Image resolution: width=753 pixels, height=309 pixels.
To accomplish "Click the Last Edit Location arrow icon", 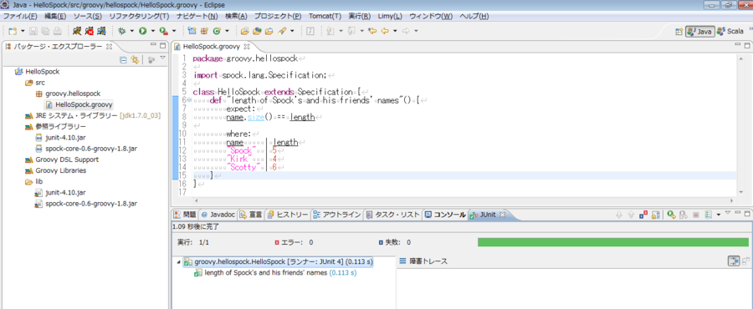I will [x=371, y=31].
